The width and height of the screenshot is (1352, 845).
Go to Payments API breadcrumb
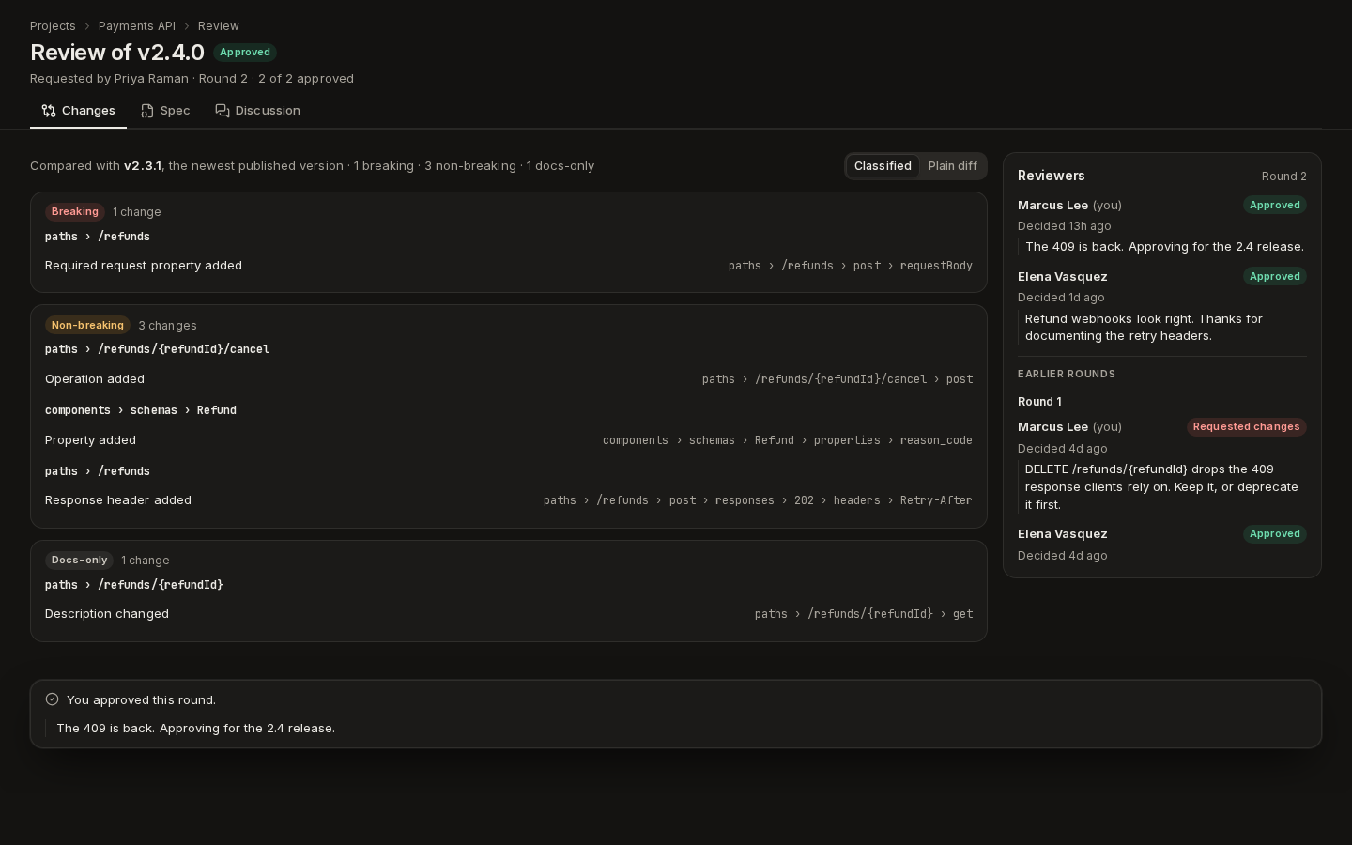click(137, 26)
